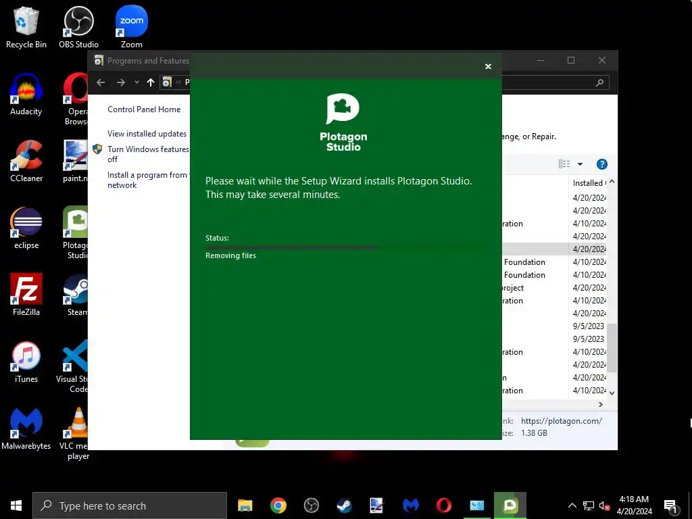Open Malwarebytes from the taskbar
692x519 pixels.
tap(410, 505)
